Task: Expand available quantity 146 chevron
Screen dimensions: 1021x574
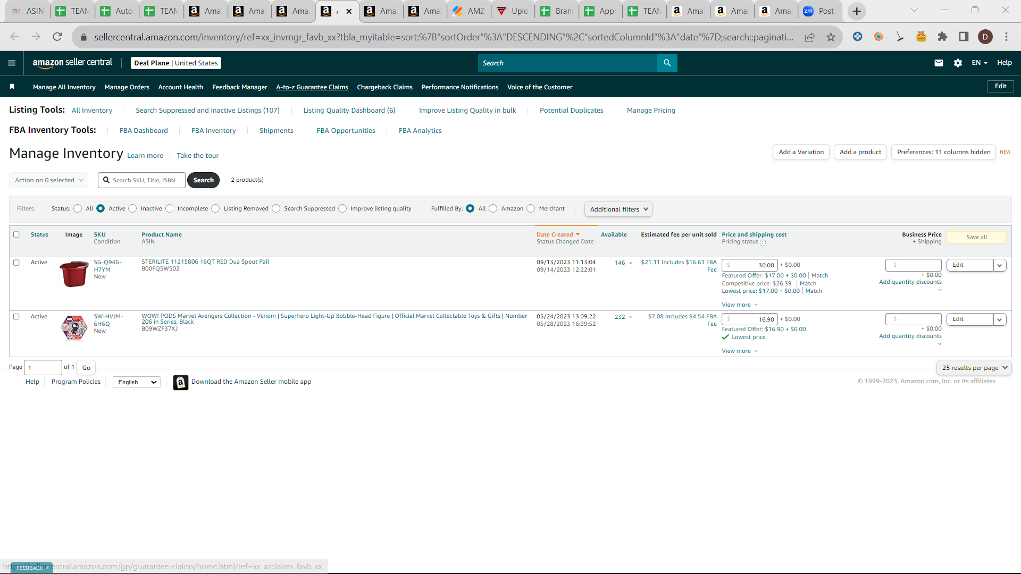Action: 631,263
